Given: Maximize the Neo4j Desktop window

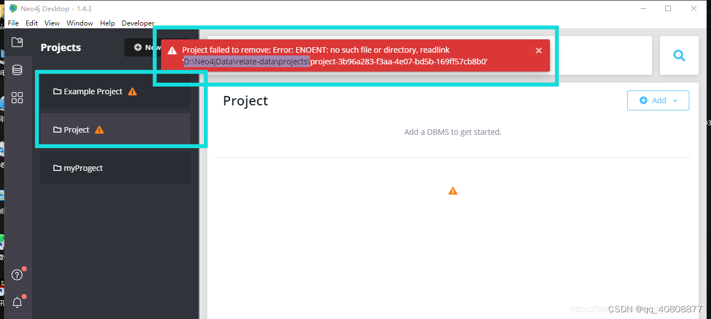Looking at the screenshot, I should click(x=668, y=8).
